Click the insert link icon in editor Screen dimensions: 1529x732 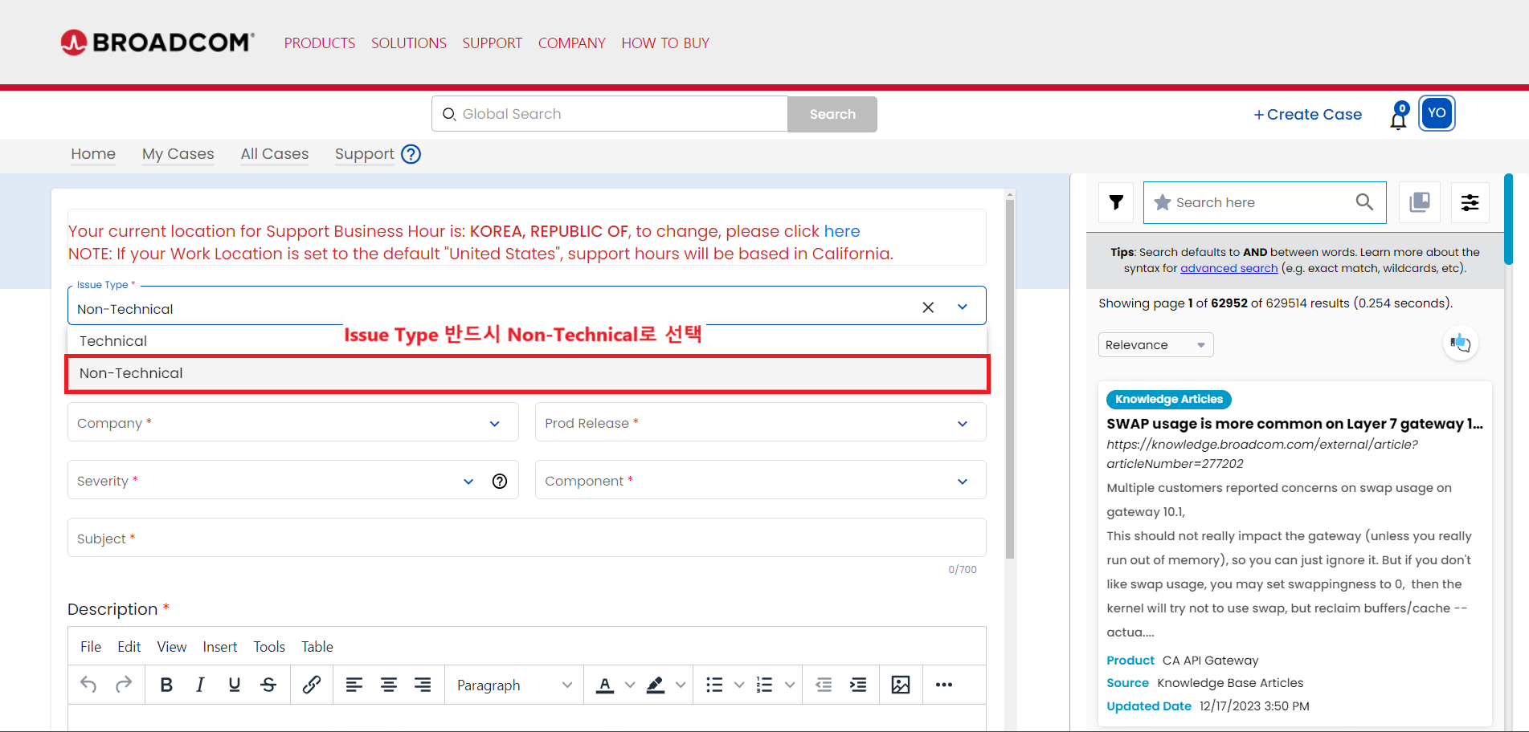312,685
